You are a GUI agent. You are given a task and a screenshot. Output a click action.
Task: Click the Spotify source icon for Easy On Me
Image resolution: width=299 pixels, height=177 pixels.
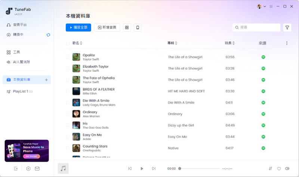coord(263,137)
